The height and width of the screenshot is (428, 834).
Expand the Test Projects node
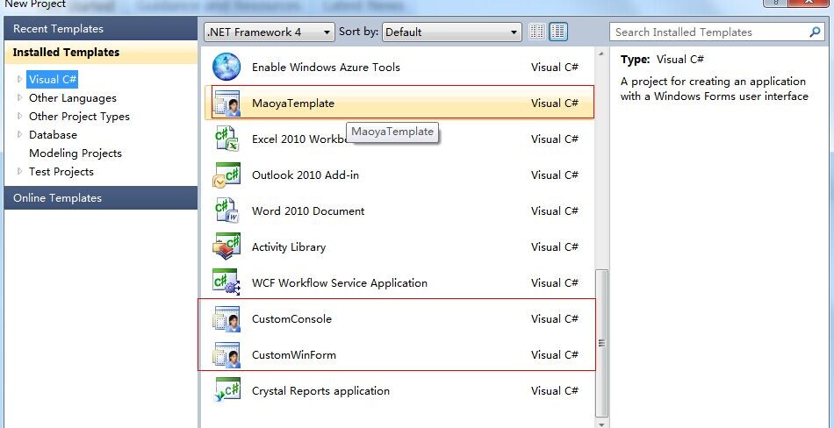pyautogui.click(x=19, y=171)
